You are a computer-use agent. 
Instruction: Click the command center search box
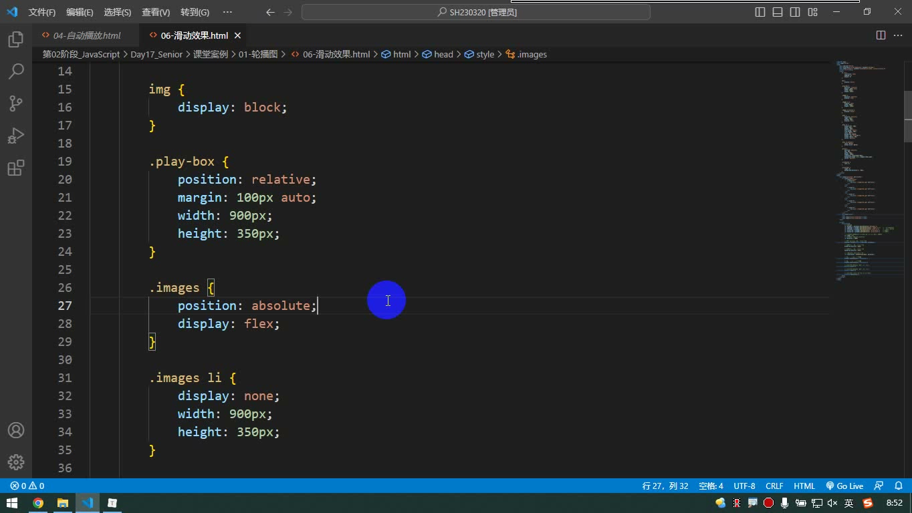[x=475, y=12]
